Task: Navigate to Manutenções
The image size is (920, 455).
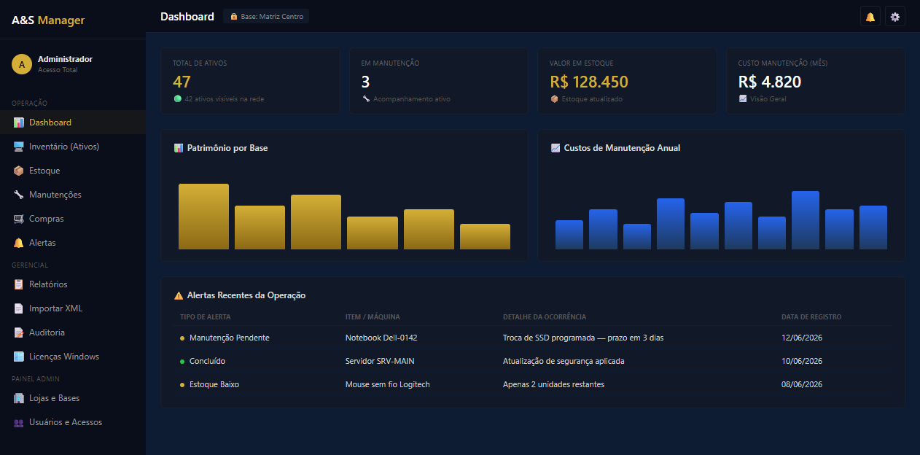Action: click(73, 195)
